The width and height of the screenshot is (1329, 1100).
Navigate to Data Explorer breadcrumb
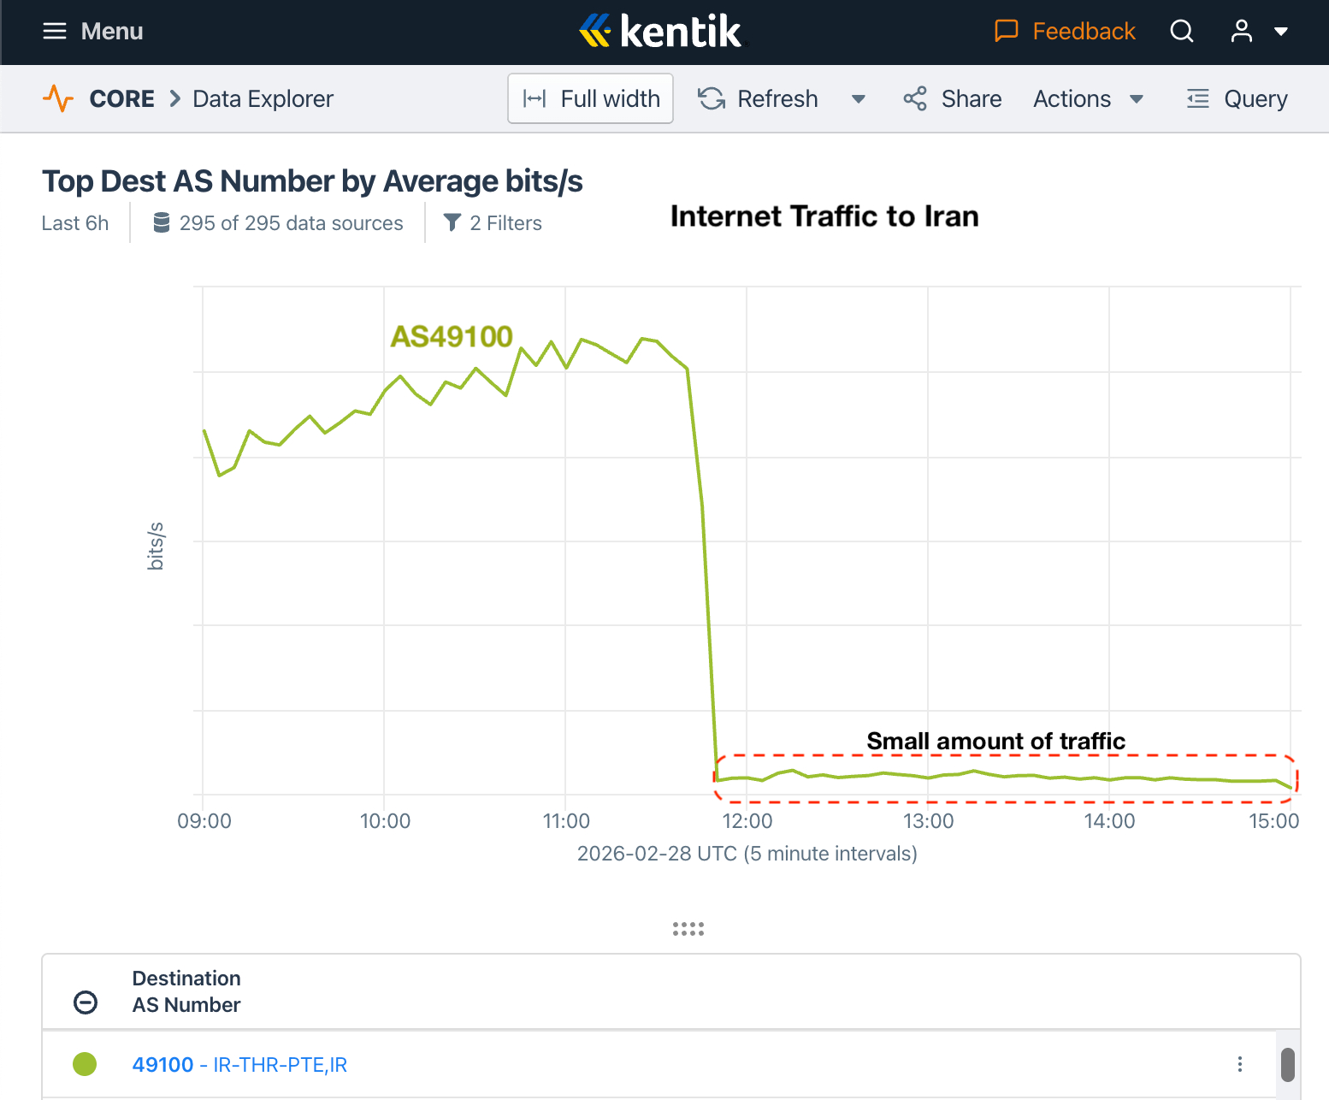tap(263, 99)
